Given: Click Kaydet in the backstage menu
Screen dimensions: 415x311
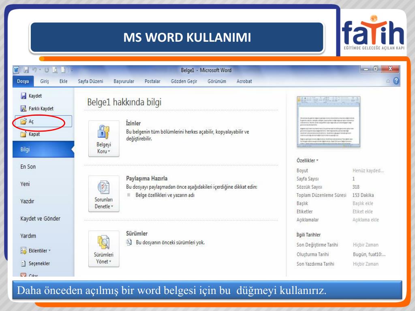Looking at the screenshot, I should [31, 96].
